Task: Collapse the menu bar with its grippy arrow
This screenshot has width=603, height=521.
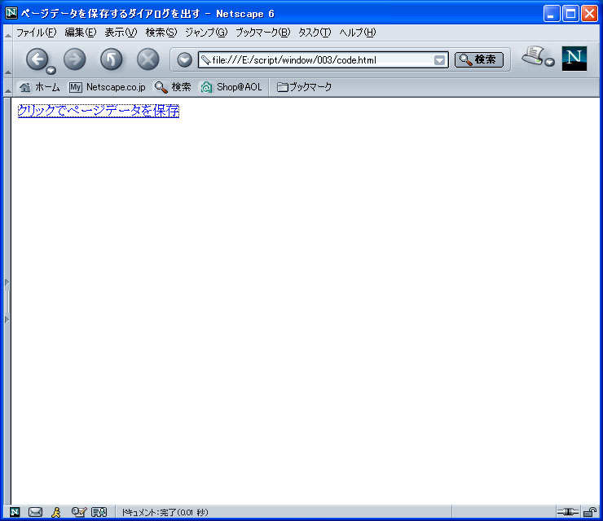Action: click(7, 33)
